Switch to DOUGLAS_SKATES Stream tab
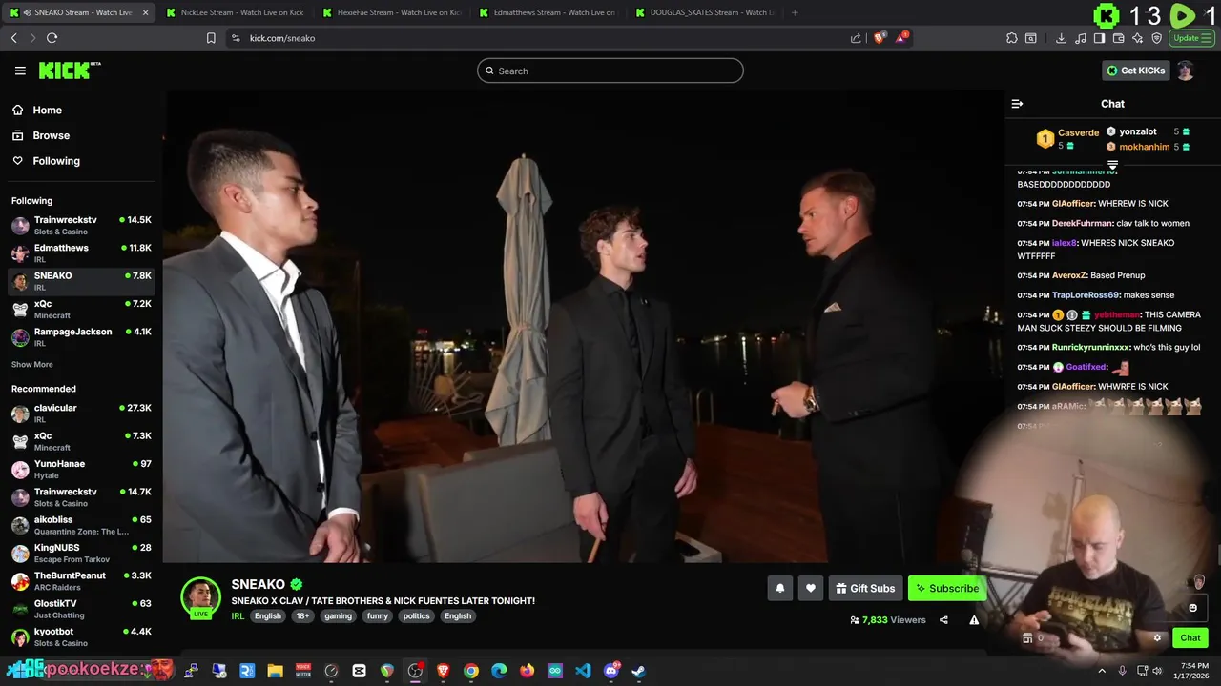This screenshot has width=1221, height=686. coord(704,12)
